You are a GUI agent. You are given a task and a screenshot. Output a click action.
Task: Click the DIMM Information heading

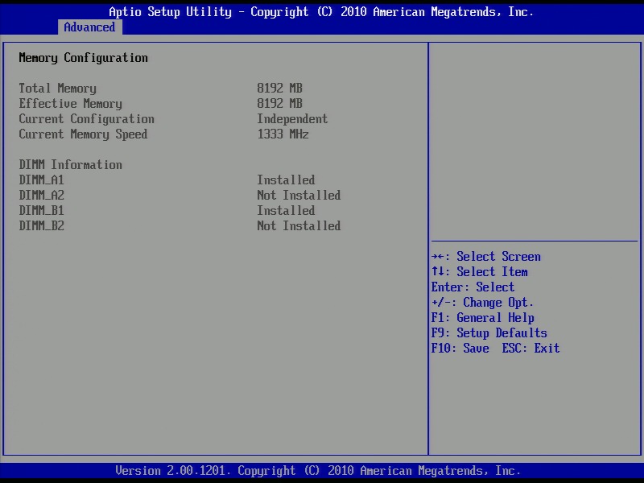tap(70, 165)
